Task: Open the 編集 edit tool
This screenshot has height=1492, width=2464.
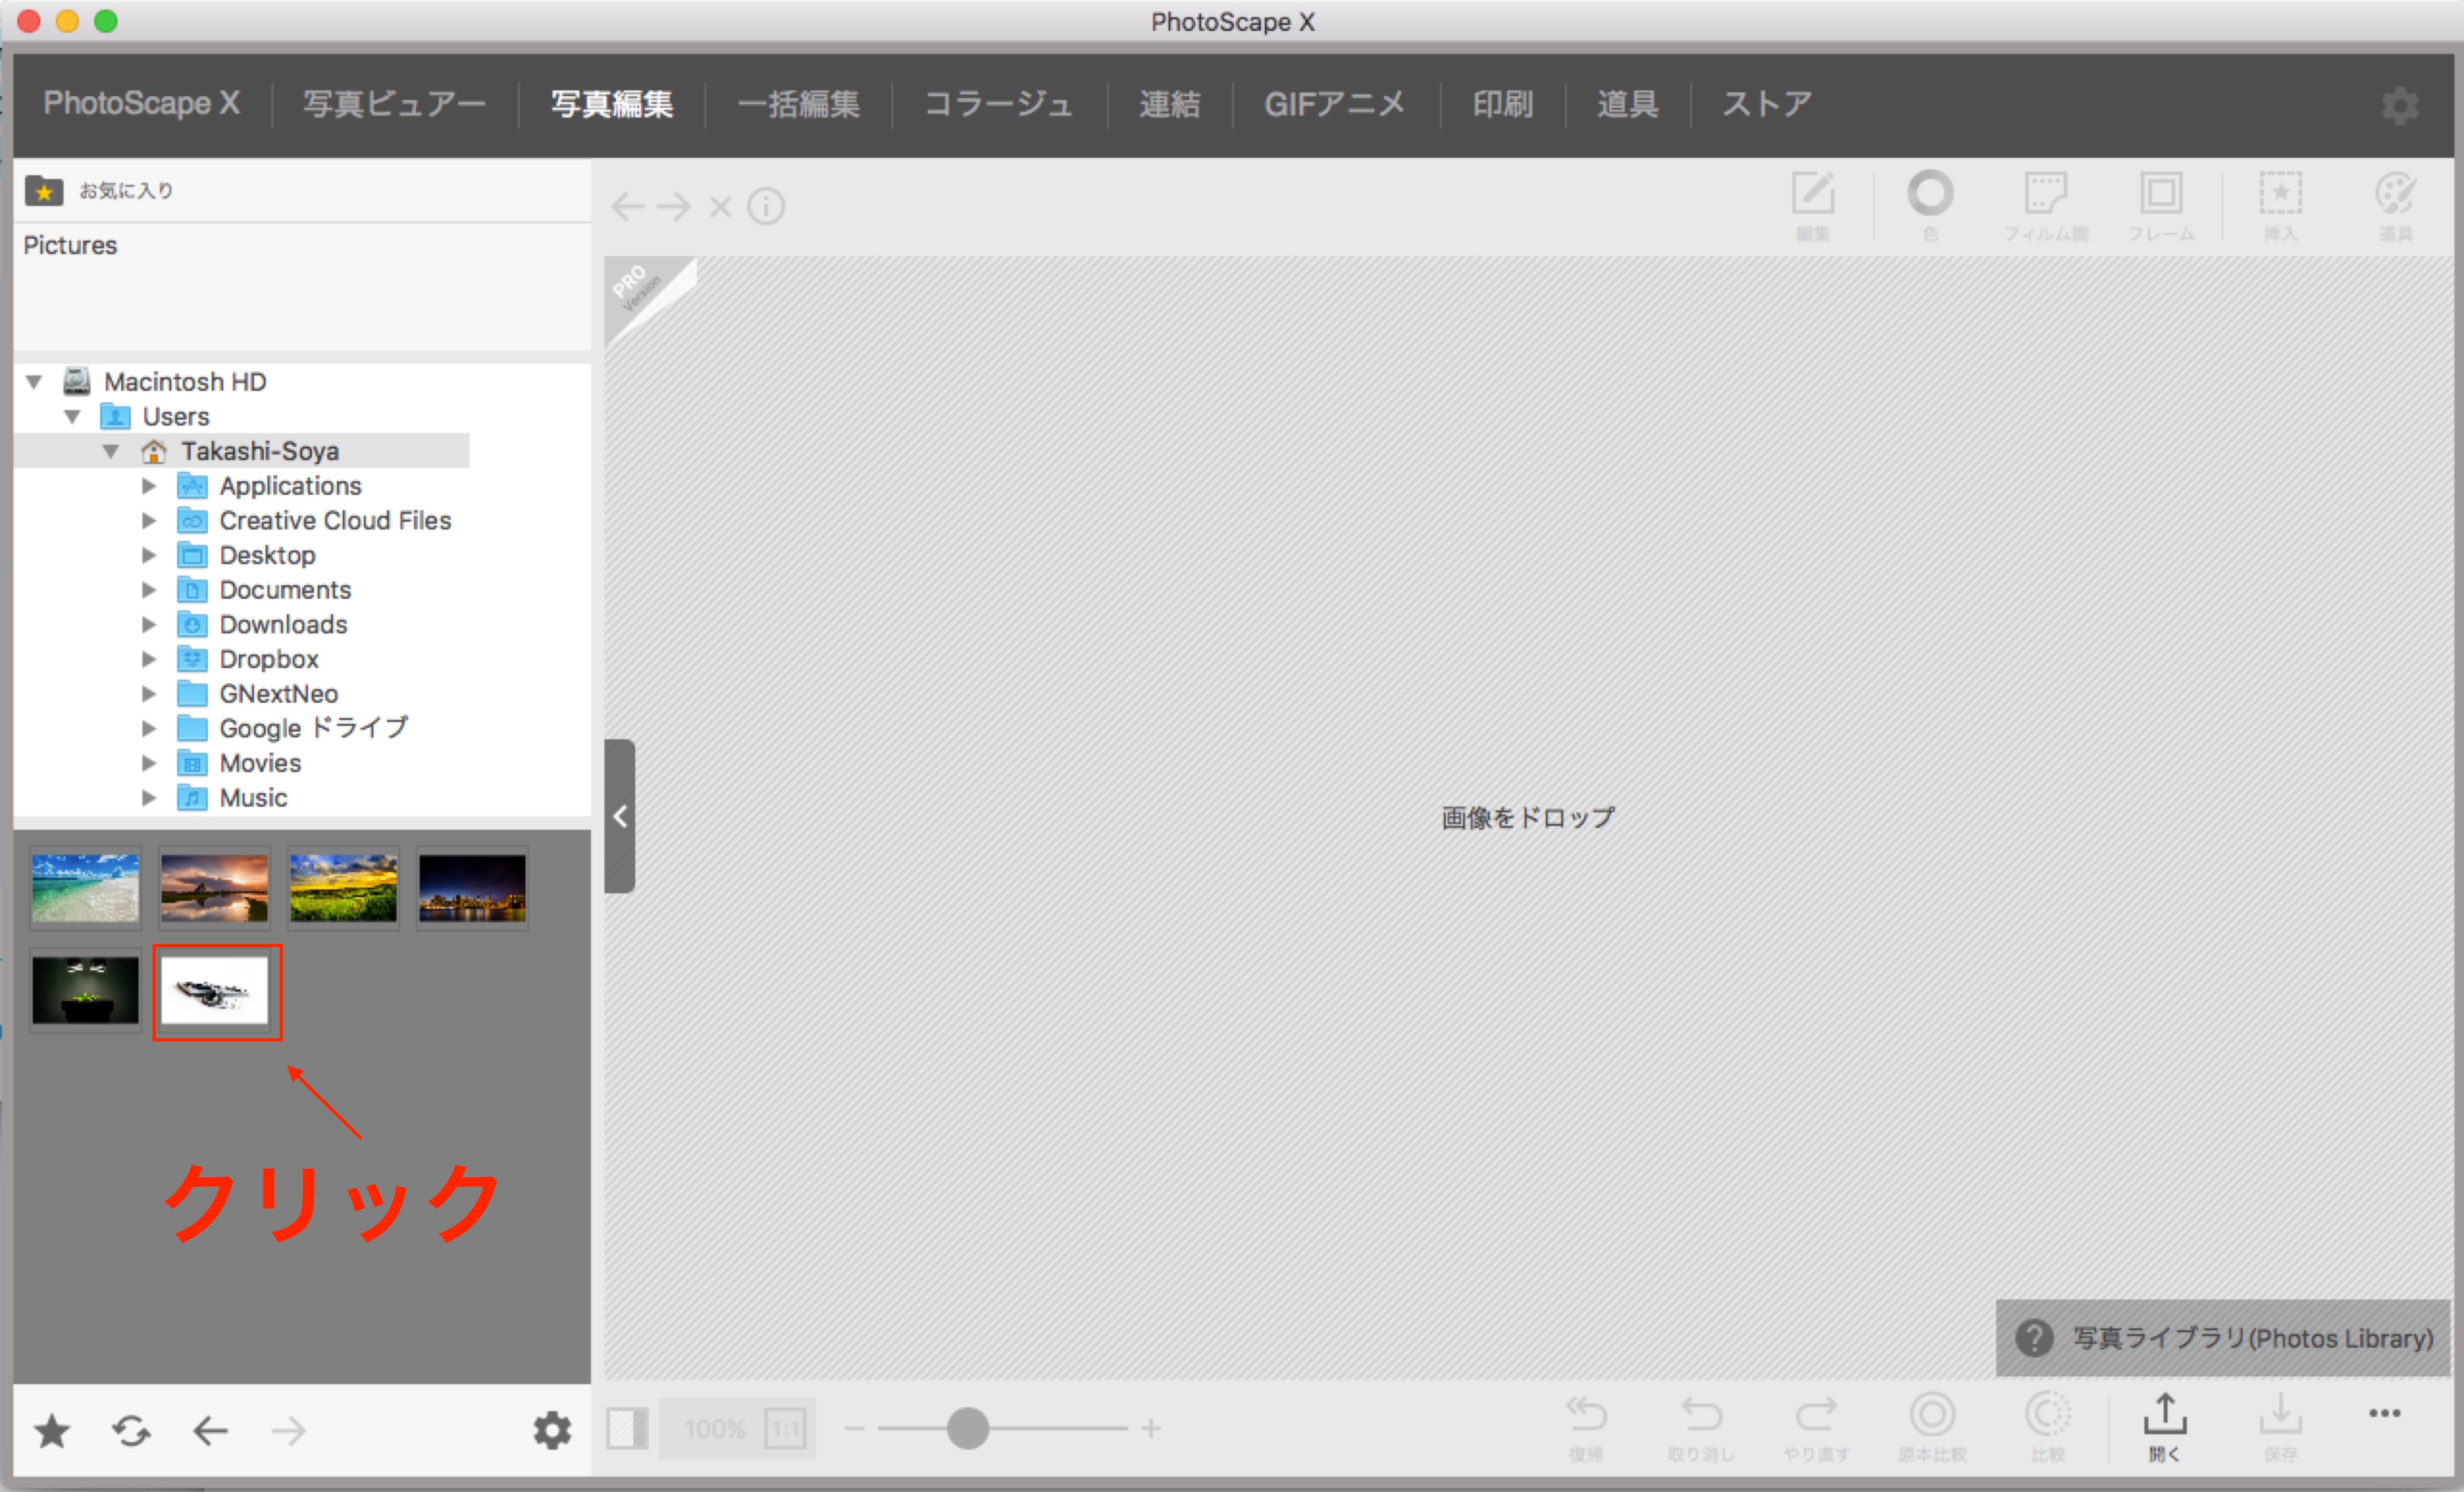Action: pos(1812,205)
